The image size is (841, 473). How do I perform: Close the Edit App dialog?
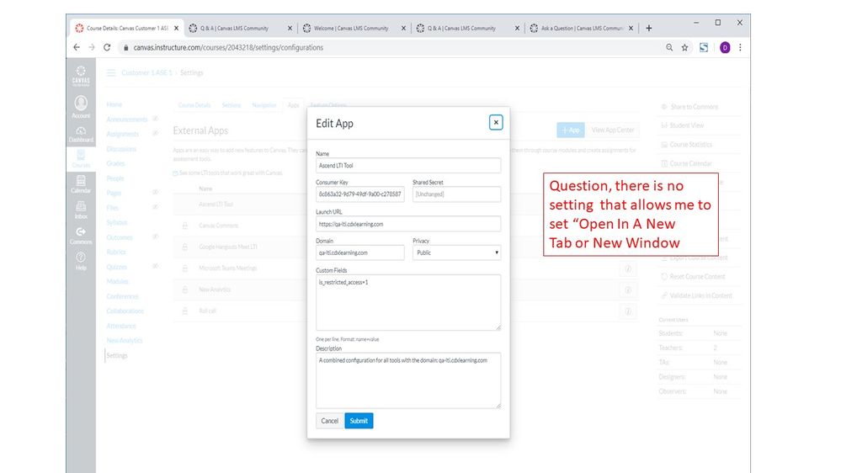pyautogui.click(x=496, y=123)
